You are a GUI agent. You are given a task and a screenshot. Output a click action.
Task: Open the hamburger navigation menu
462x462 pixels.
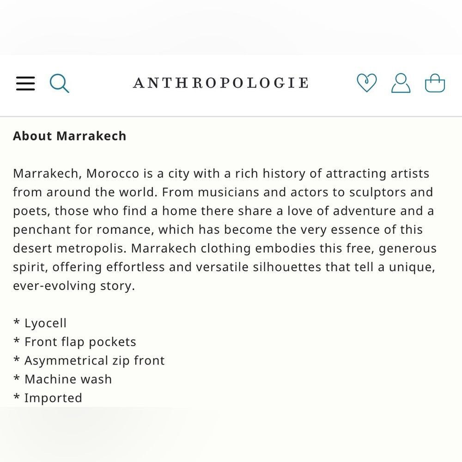[25, 83]
